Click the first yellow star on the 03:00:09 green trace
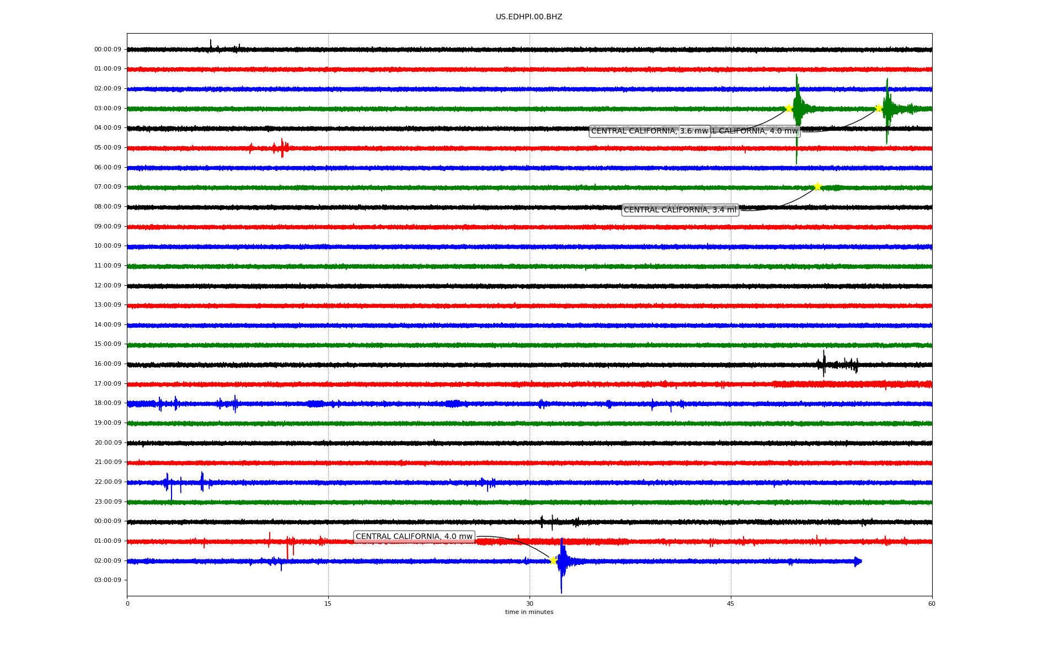 (789, 108)
